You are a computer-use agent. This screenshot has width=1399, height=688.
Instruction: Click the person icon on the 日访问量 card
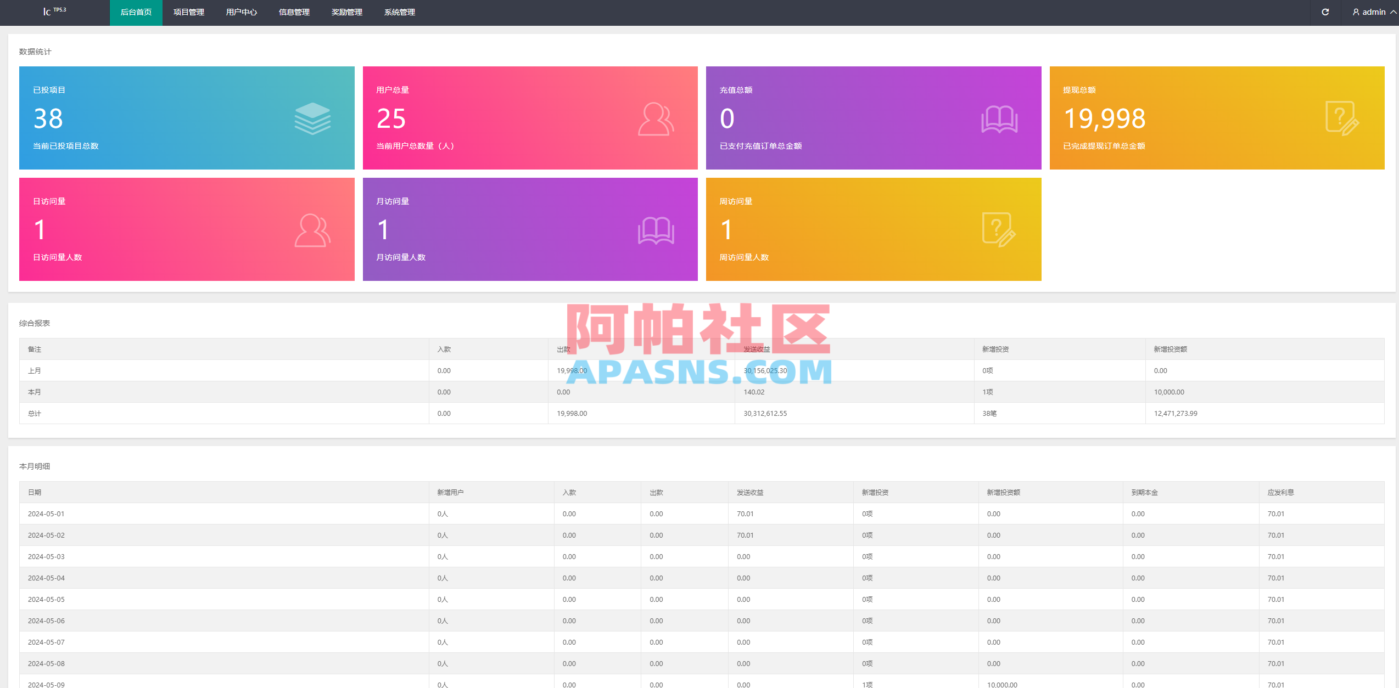click(312, 229)
